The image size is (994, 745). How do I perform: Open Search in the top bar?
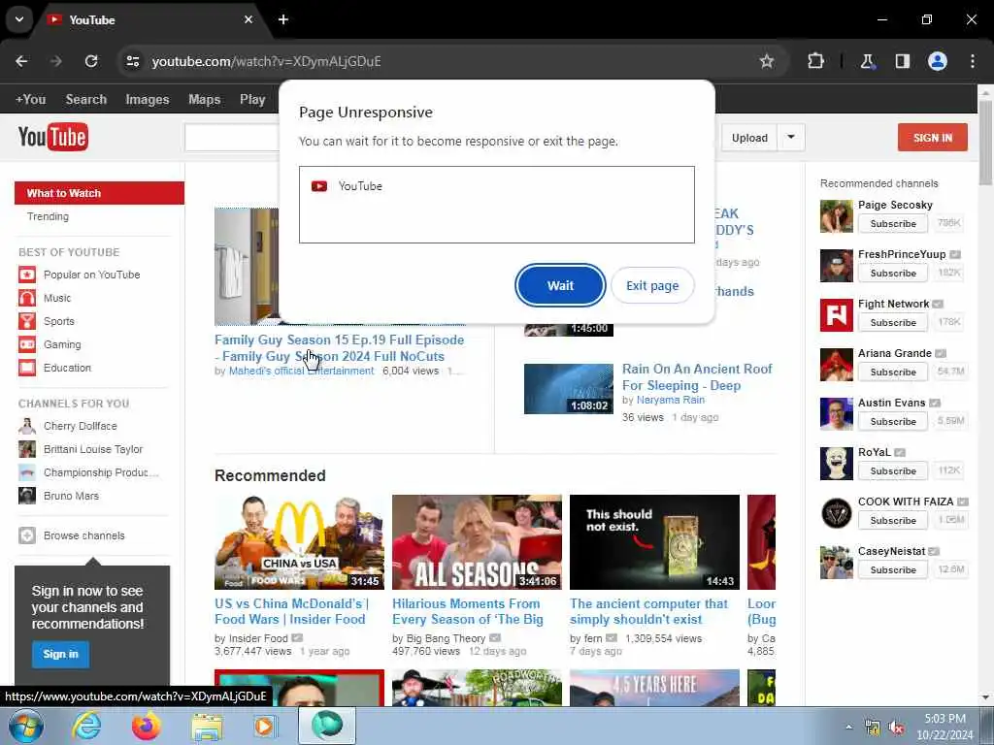[86, 100]
